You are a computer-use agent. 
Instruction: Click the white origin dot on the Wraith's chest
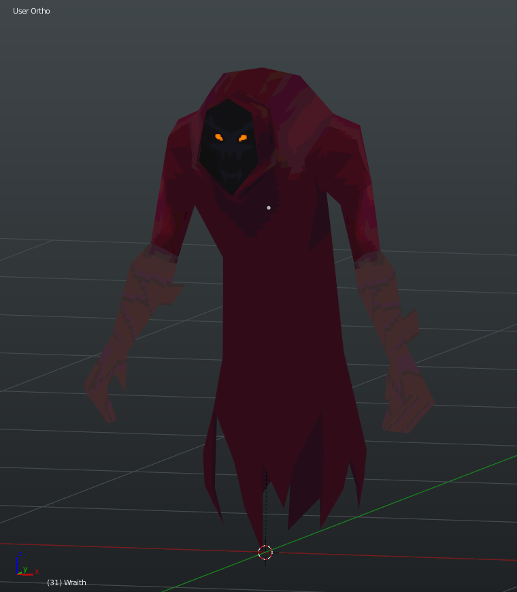[269, 208]
